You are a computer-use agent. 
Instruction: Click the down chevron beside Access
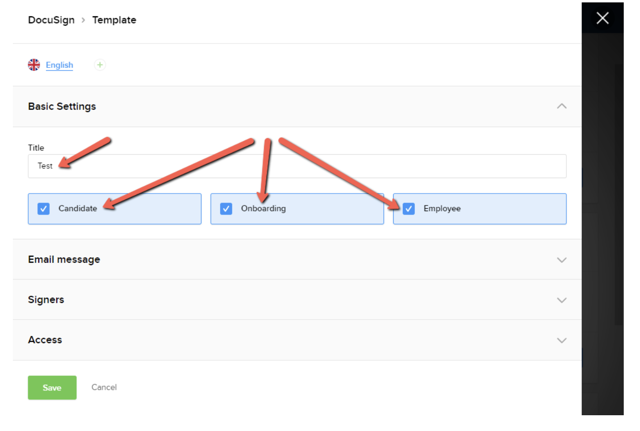[563, 340]
